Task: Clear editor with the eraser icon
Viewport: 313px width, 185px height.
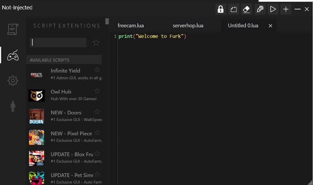Action: pos(246,9)
